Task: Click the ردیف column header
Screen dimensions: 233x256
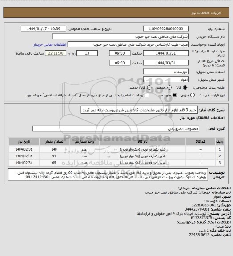Action: coord(220,141)
